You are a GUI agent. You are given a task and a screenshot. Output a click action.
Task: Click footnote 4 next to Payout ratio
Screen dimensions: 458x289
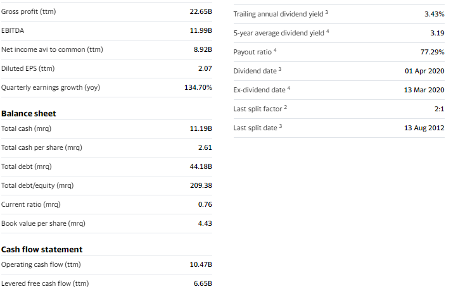(275, 50)
